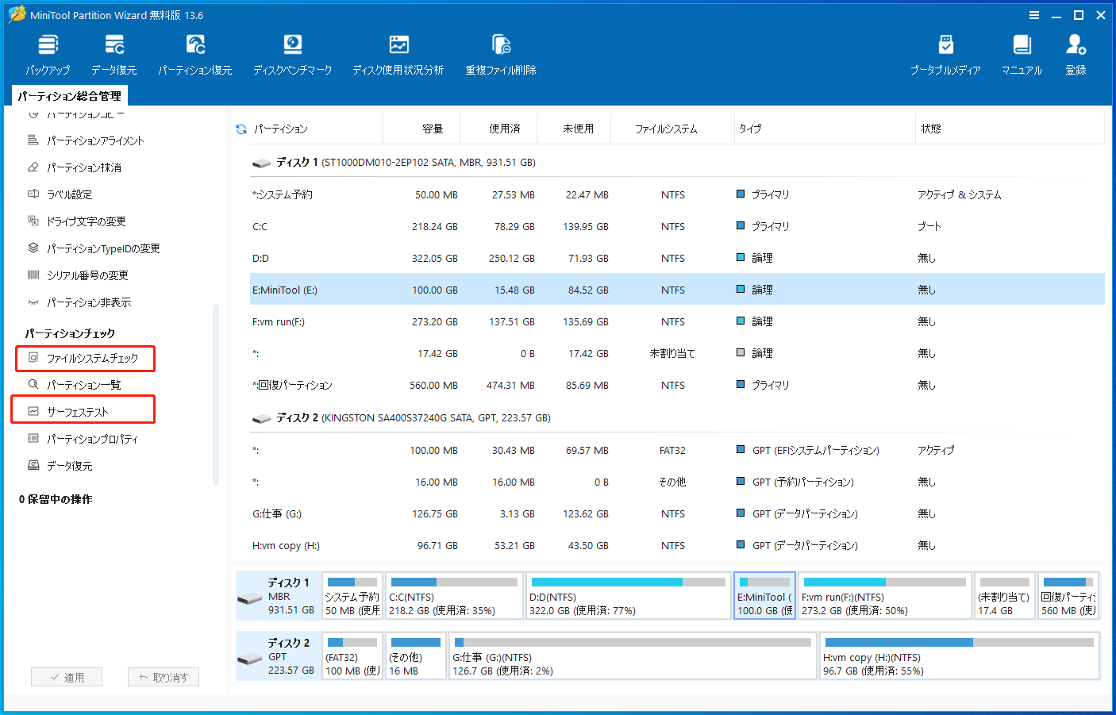Select the G:仕事 (G:) partition row
Image resolution: width=1116 pixels, height=715 pixels.
pyautogui.click(x=677, y=513)
